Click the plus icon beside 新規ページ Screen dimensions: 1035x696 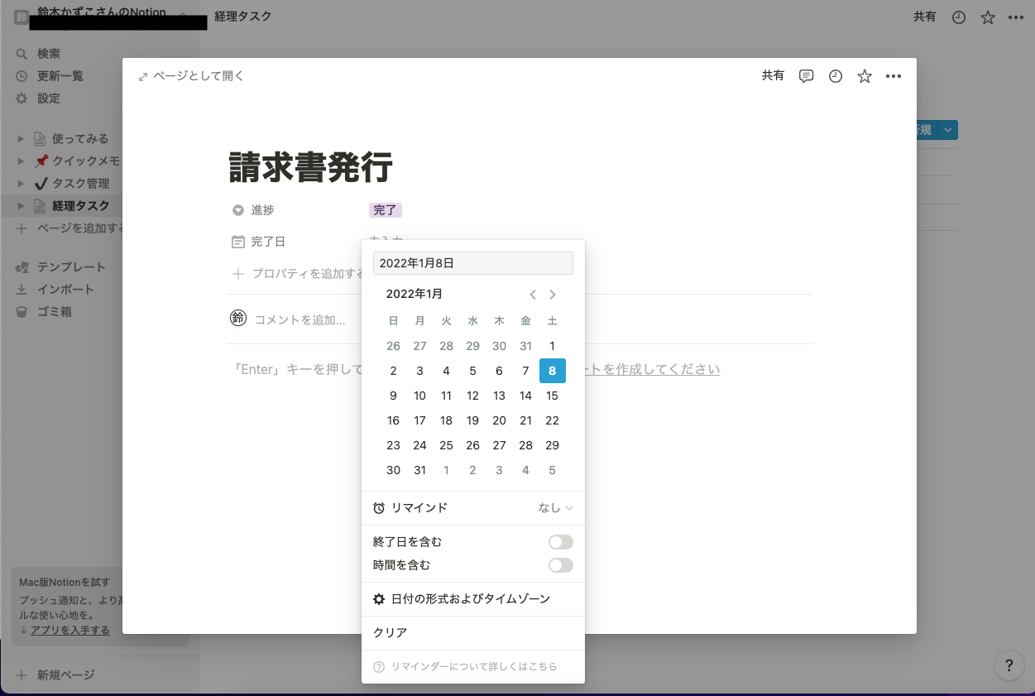tap(22, 675)
